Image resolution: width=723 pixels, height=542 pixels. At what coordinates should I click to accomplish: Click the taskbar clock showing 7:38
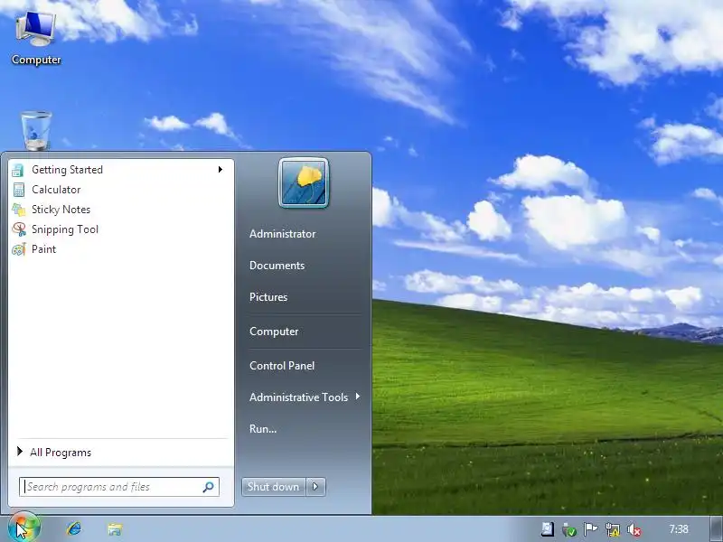tap(679, 529)
